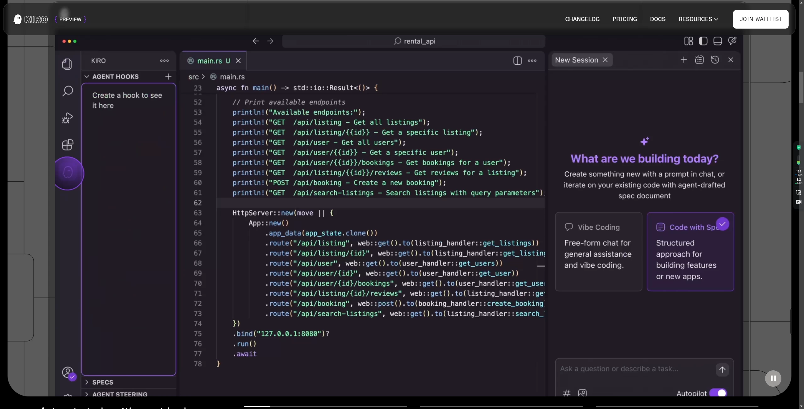Select the Code with Spec card
Viewport: 804px width, 409px height.
point(690,252)
